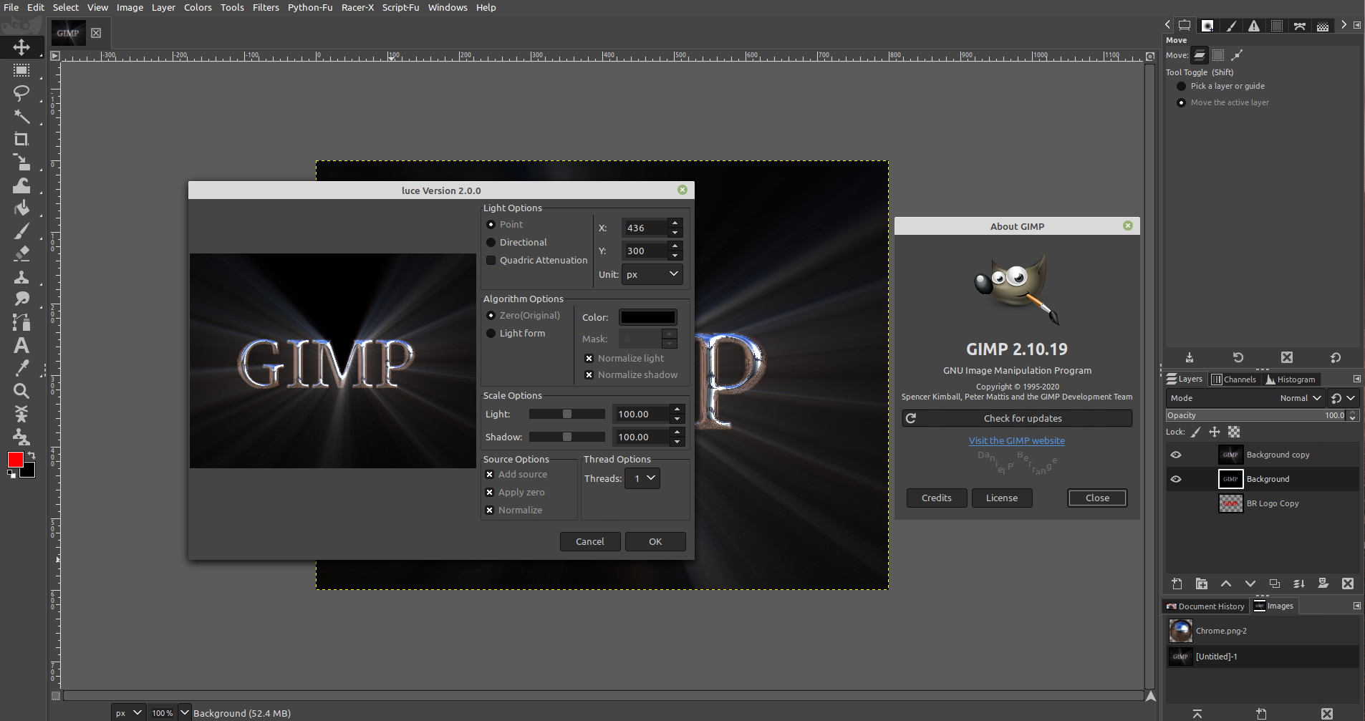Screen dimensions: 1365x721
Task: Save tool preset icon in Tool Options
Action: coord(1190,357)
